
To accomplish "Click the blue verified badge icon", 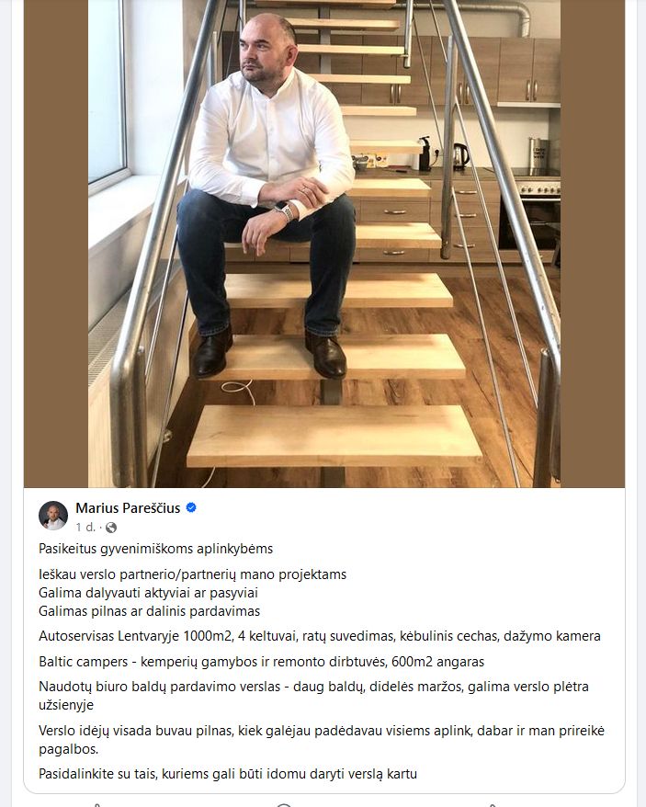I will (x=191, y=508).
